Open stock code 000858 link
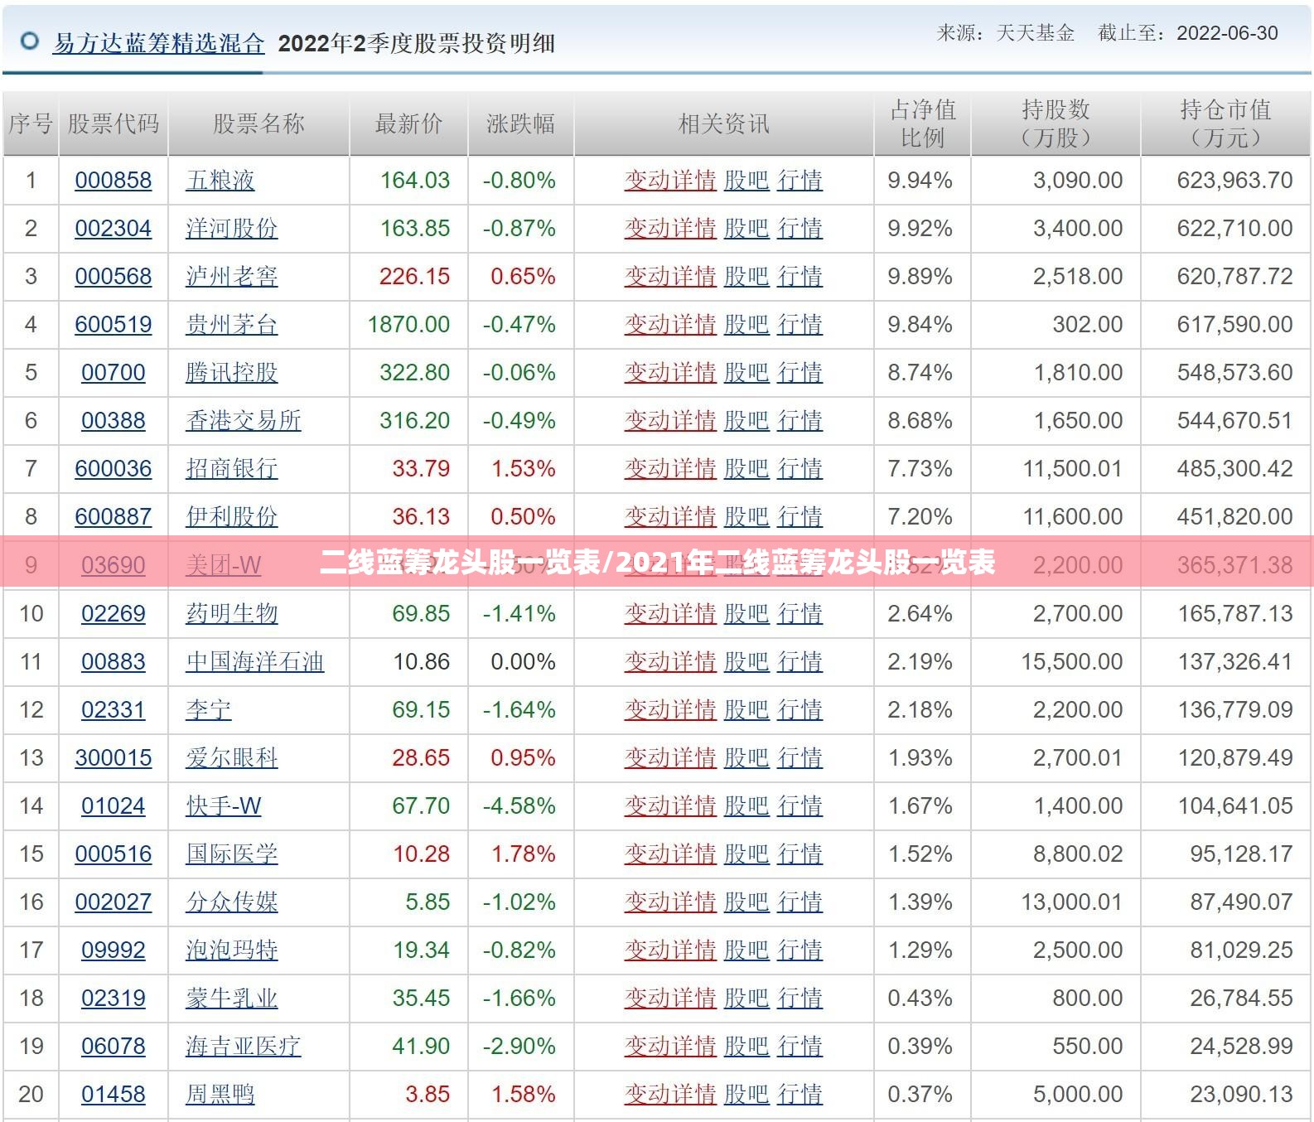Viewport: 1314px width, 1122px height. click(x=114, y=180)
